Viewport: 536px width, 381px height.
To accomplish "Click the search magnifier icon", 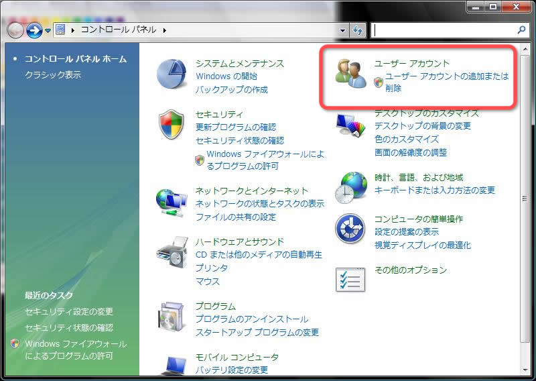I will [521, 30].
